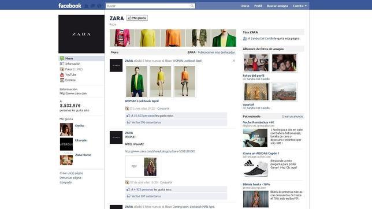Click Denunciar página link
This screenshot has height=209, width=372.
tap(70, 178)
